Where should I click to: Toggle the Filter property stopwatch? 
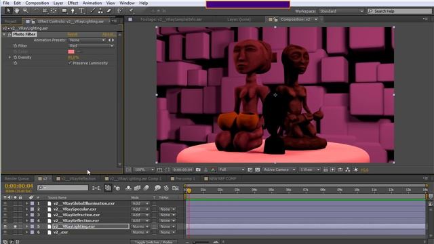pyautogui.click(x=15, y=45)
